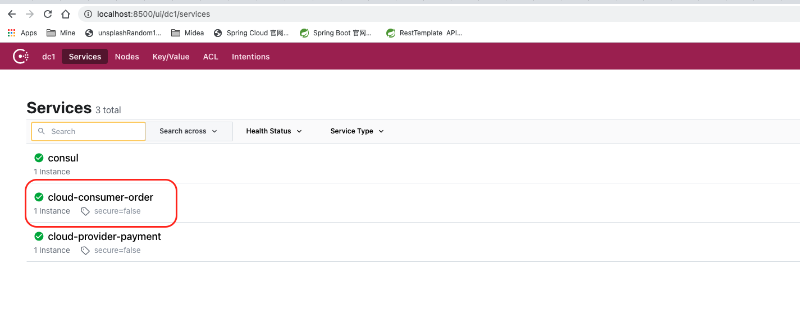
Task: Open the Service Type filter dropdown
Action: coord(357,131)
